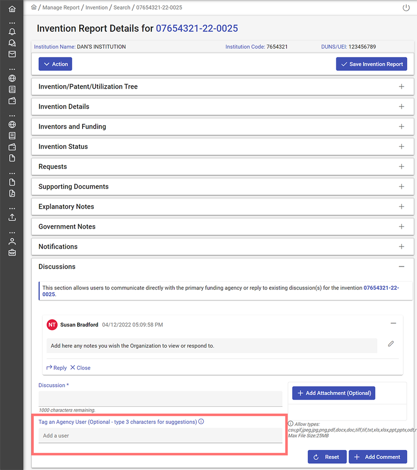417x470 pixels.
Task: Click the Save Invention Report button
Action: pyautogui.click(x=372, y=64)
